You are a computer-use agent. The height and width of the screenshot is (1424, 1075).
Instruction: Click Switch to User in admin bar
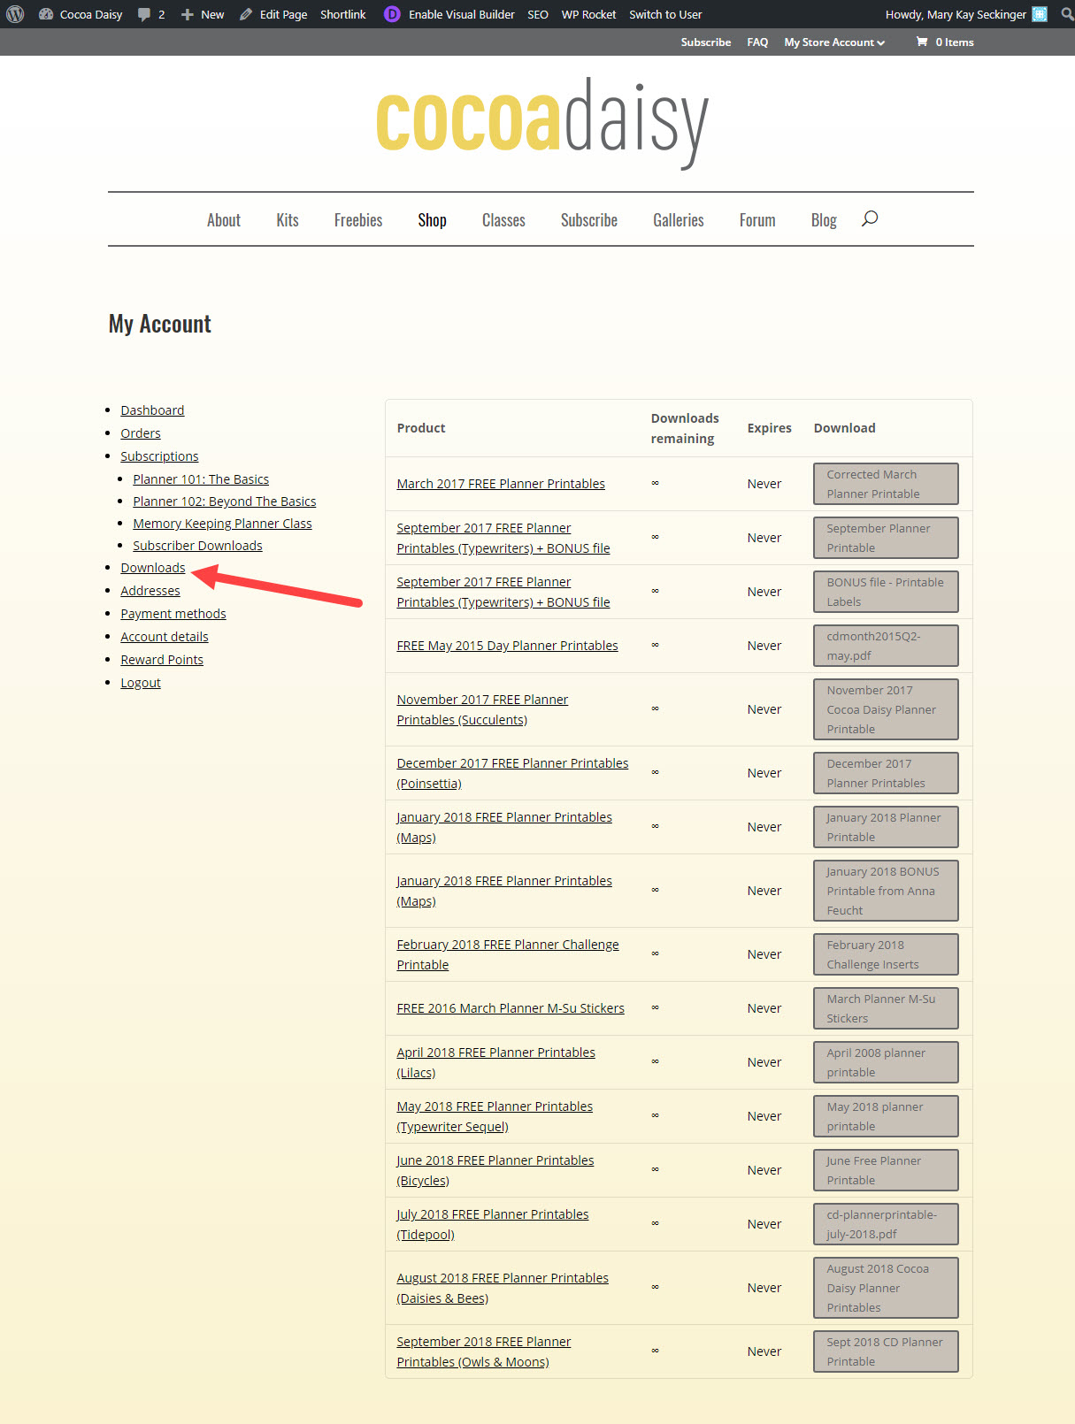pos(665,14)
